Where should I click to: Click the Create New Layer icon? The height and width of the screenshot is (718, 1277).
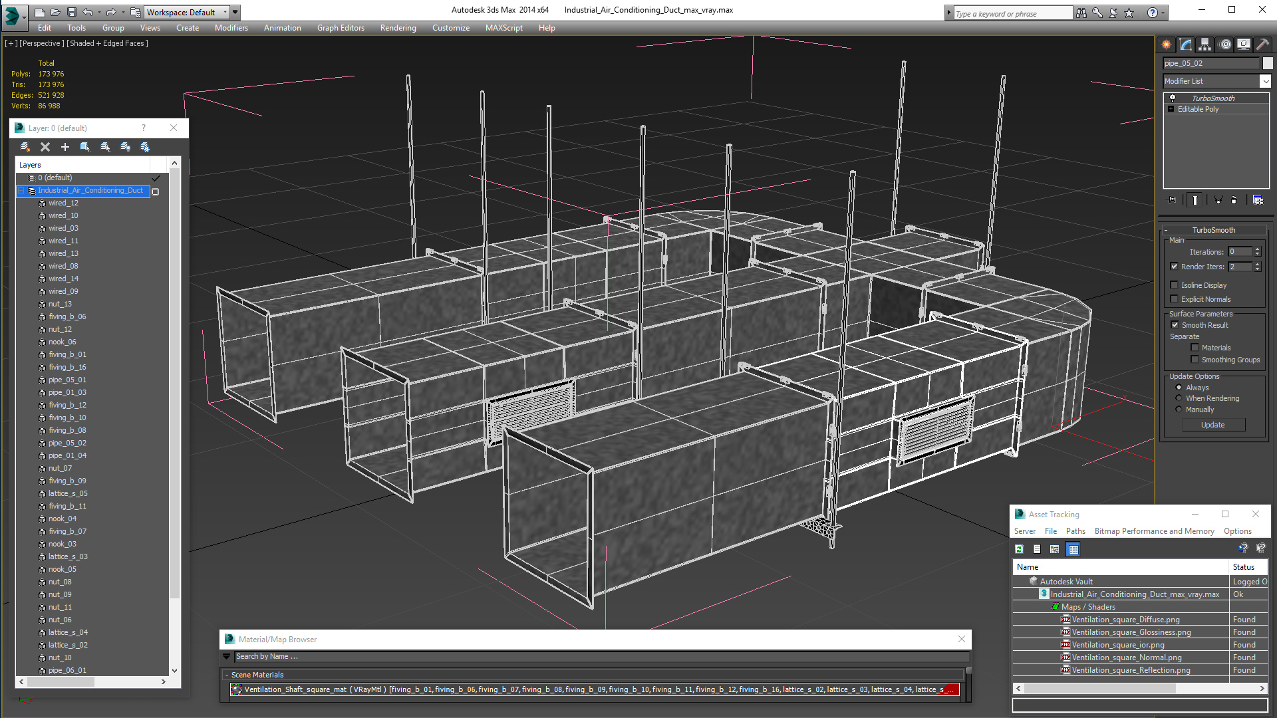pyautogui.click(x=25, y=147)
